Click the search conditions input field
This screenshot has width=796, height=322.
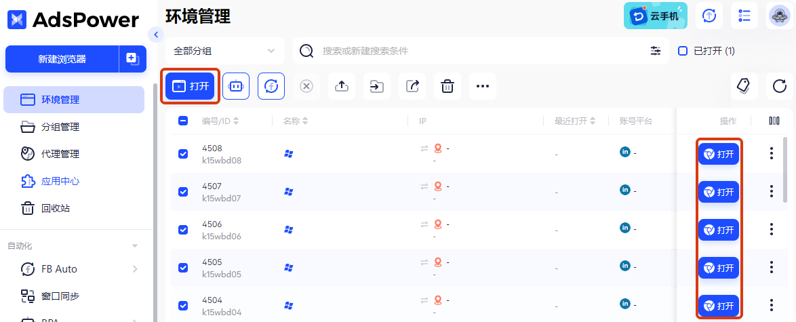(475, 51)
